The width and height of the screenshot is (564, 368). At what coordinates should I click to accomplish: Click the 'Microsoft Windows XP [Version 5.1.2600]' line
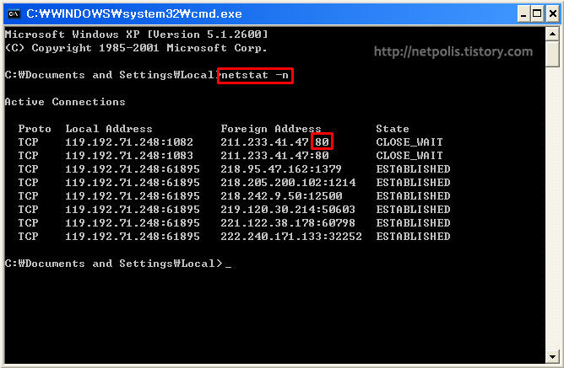pyautogui.click(x=136, y=35)
